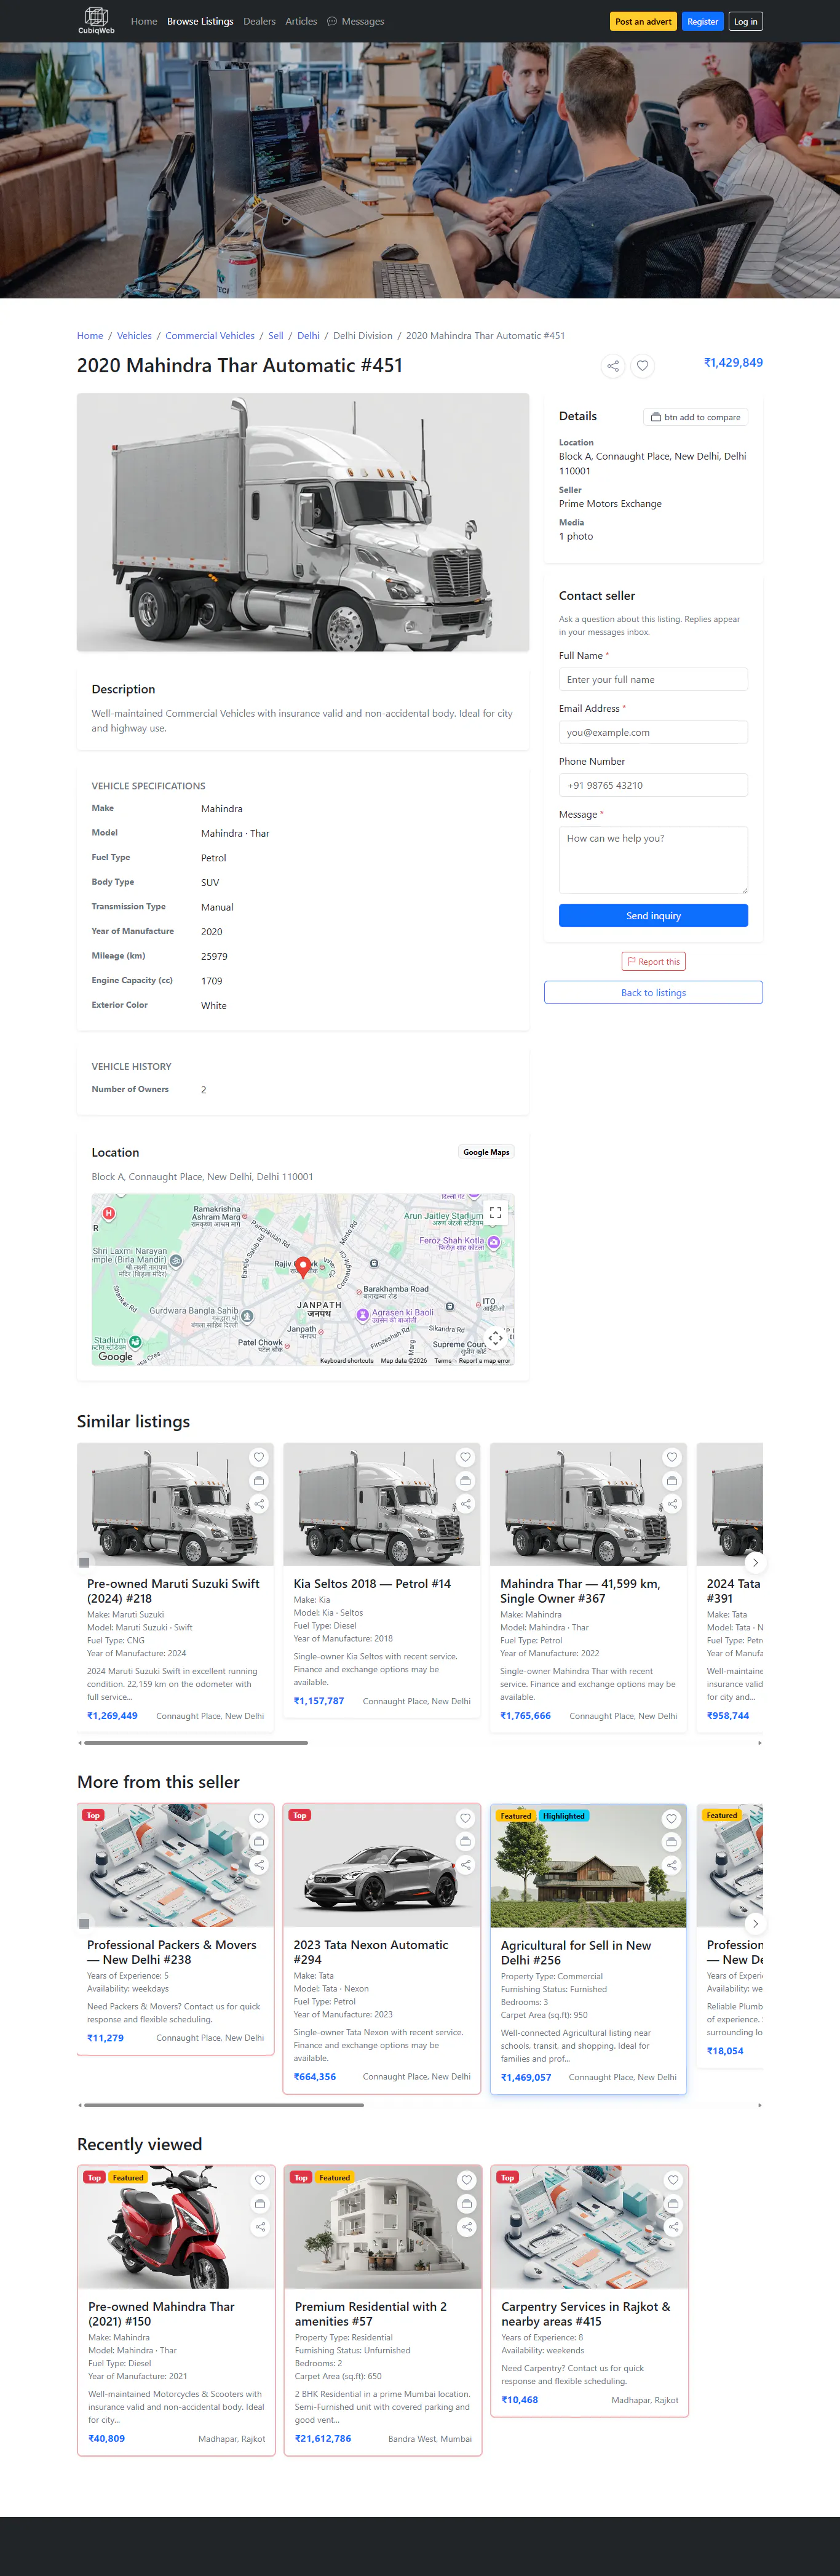Focus the Full Name field

653,680
